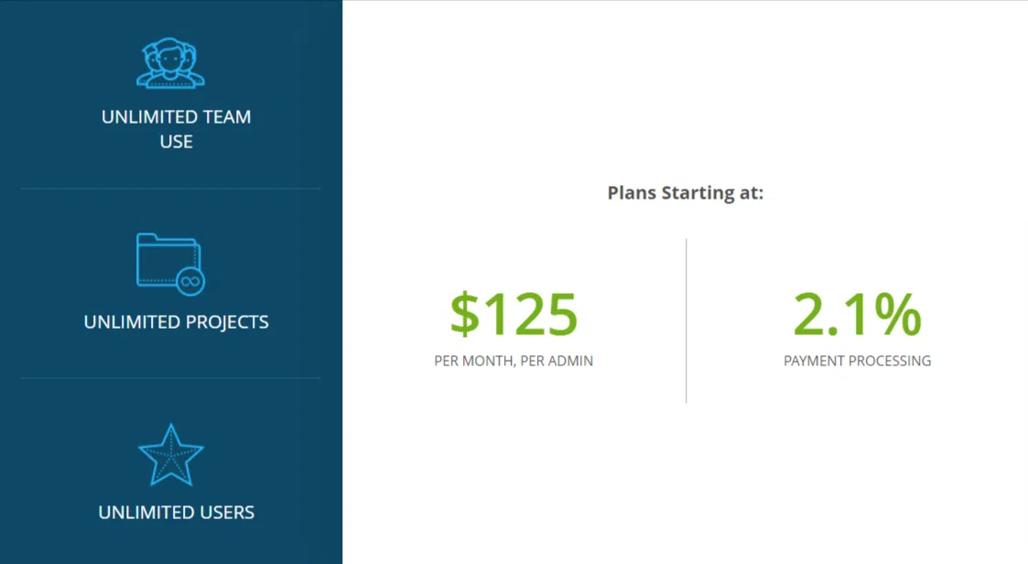Click the infinity badge on folder icon
Screen dimensions: 1028x564
190,281
